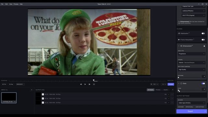
Task: Expand the third output row chevron
Action: [169, 103]
